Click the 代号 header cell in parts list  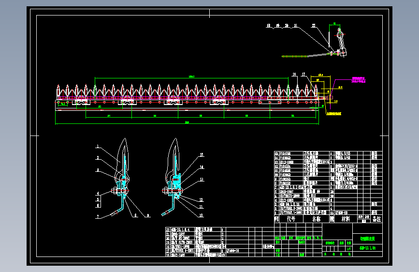[x=291, y=219]
